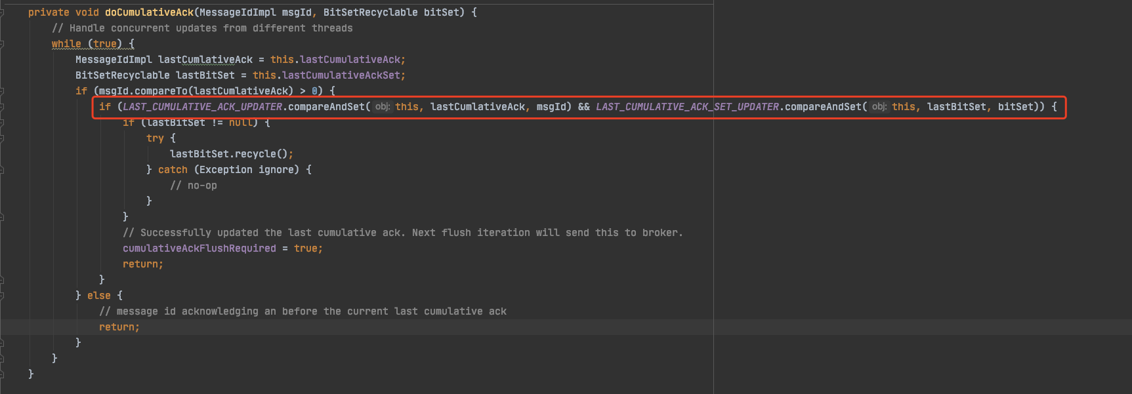Click the no-op comment

click(x=194, y=186)
